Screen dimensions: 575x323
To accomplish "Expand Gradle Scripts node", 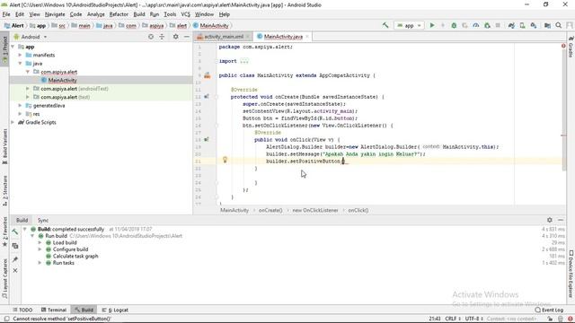I will (x=13, y=122).
